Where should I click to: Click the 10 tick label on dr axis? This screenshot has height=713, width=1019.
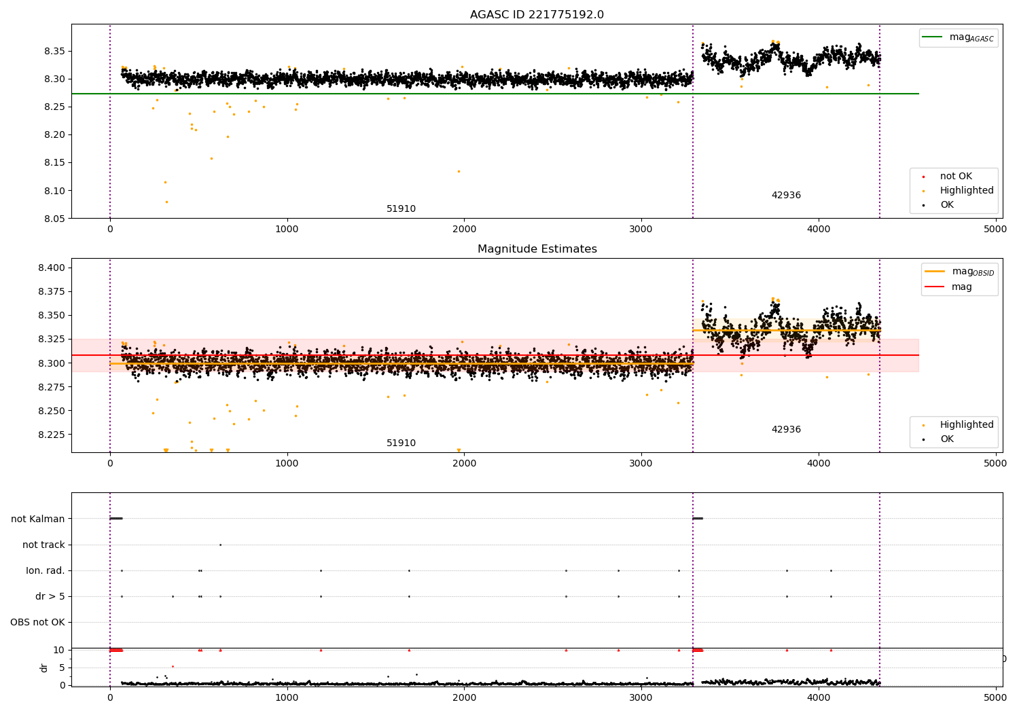click(x=59, y=650)
